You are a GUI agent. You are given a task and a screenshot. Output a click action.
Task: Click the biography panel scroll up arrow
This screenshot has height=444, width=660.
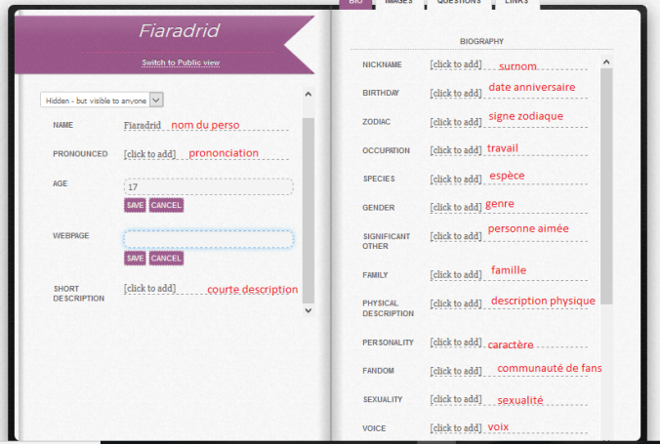click(x=606, y=62)
